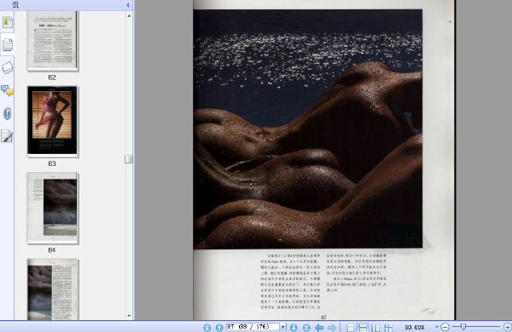512x332 pixels.
Task: Select page 83 thumbnail
Action: click(53, 121)
